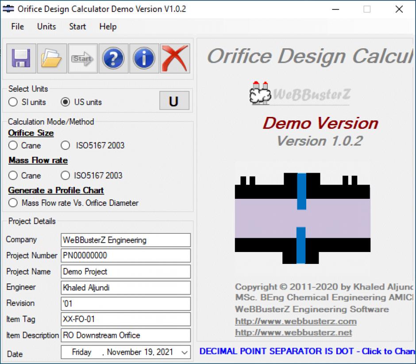416x364 pixels.
Task: Close the Orifice Design Calculator window
Action: (x=399, y=9)
